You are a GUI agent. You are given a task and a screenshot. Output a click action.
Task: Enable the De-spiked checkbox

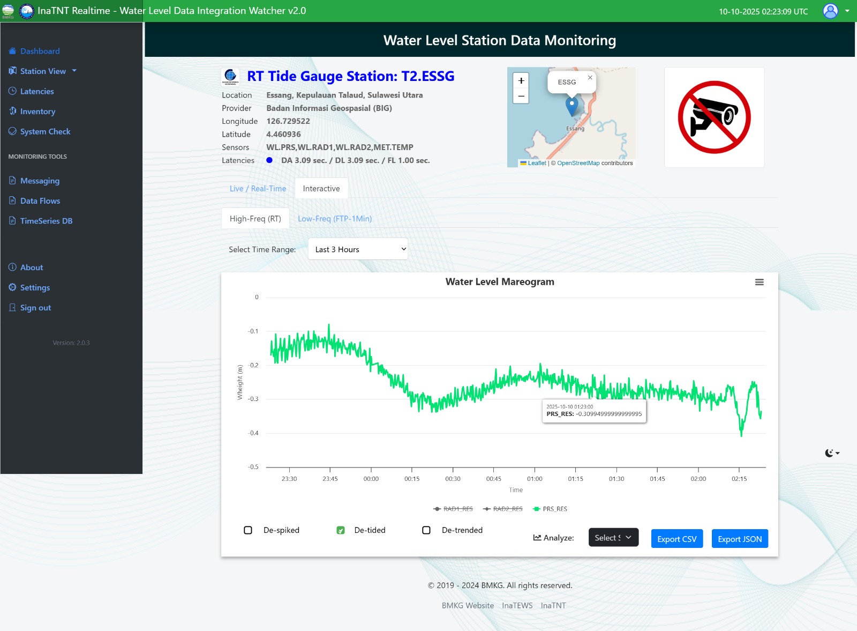click(x=248, y=530)
